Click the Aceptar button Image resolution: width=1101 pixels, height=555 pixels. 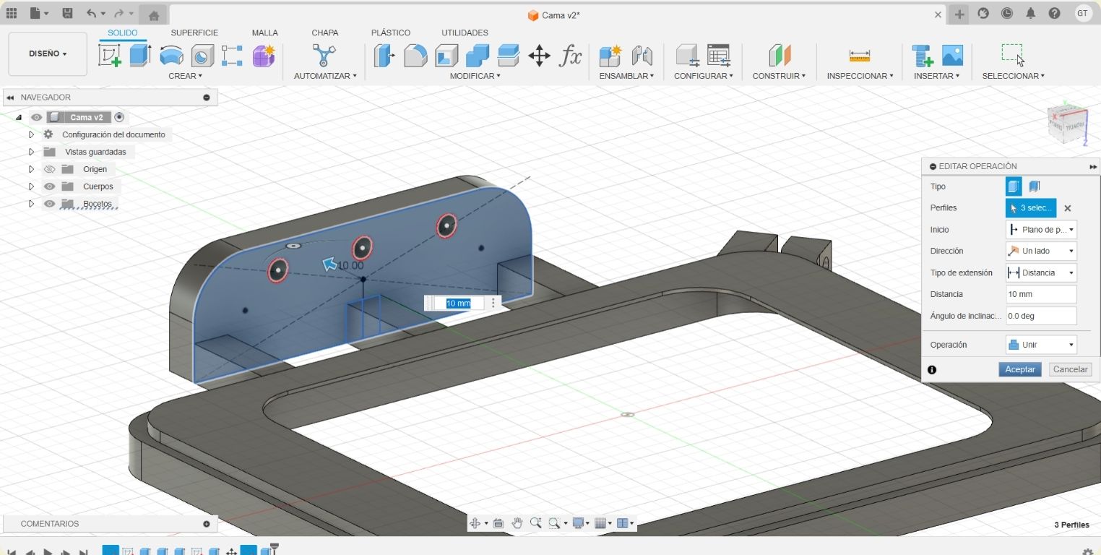pos(1020,369)
